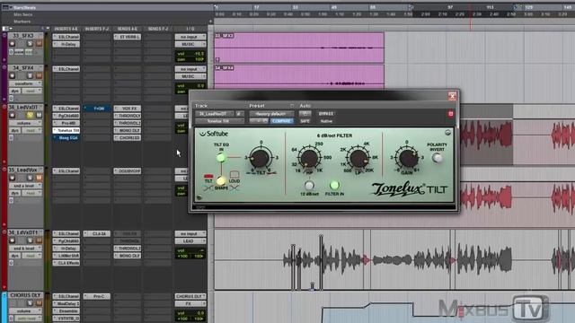575x323 pixels.
Task: Solo the 36_LdVxDT1 track
Action: coord(30,240)
